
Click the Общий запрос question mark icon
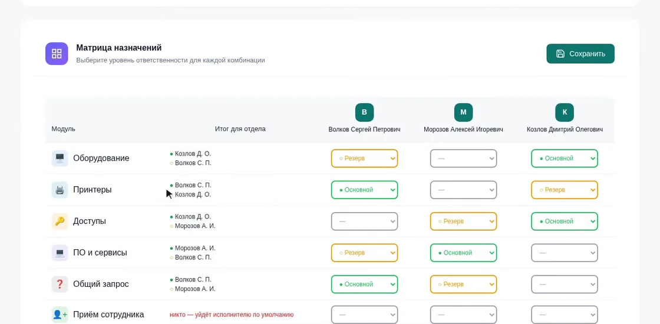point(60,284)
